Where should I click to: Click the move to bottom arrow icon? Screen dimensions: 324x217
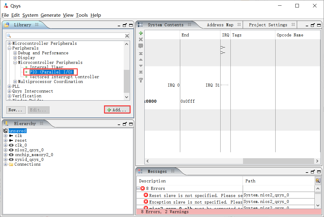(141, 72)
